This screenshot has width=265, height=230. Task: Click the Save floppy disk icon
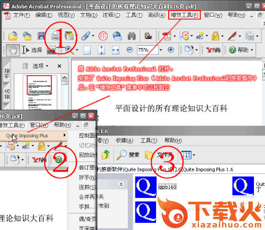pyautogui.click(x=41, y=36)
